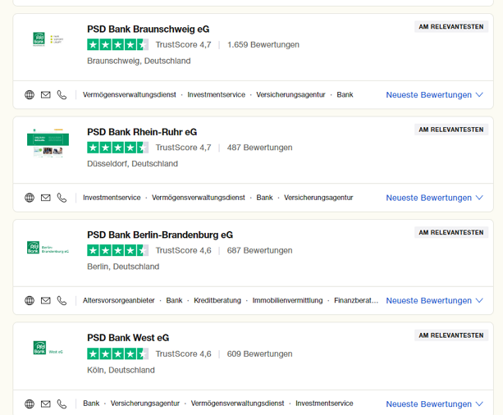Click 'Köln, Deutschland' location text
This screenshot has width=503, height=415.
coord(121,370)
